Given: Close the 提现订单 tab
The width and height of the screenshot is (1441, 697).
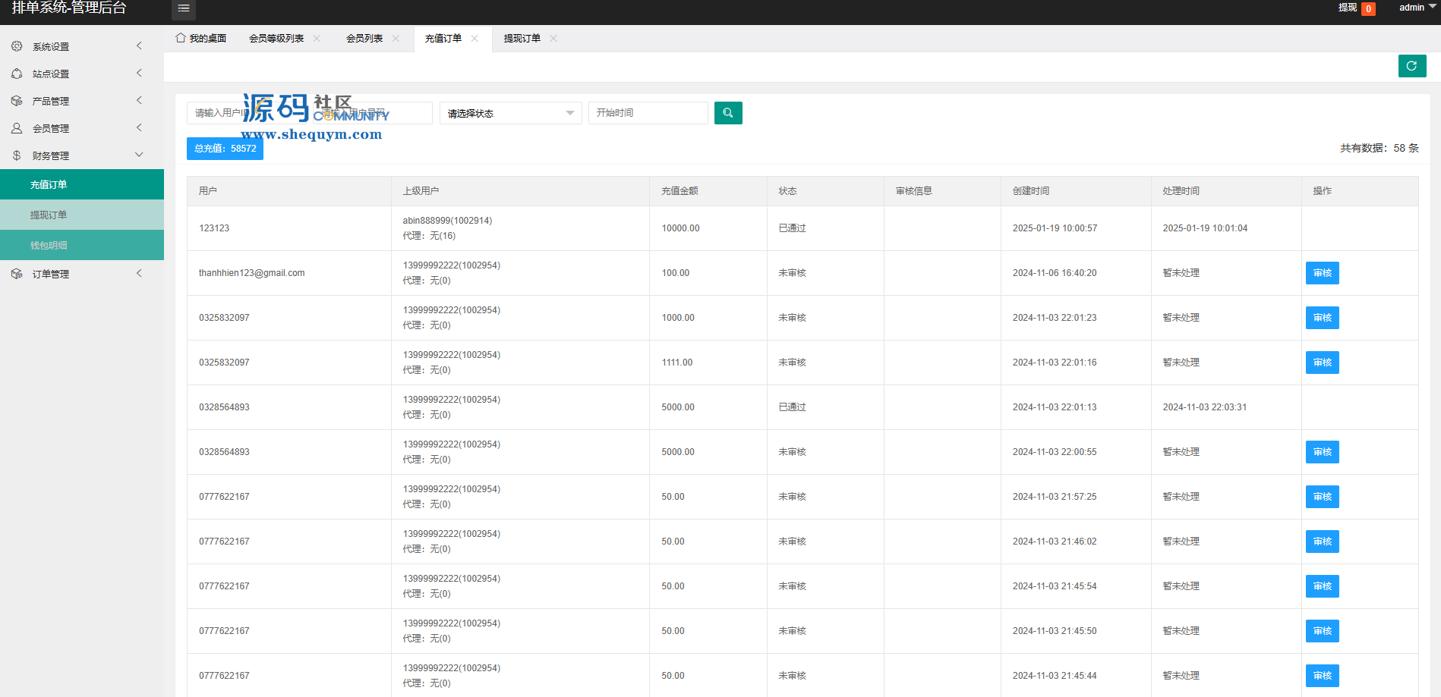Looking at the screenshot, I should (x=553, y=39).
